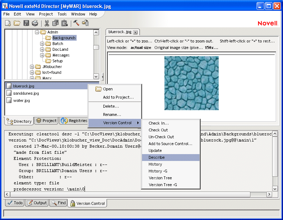This screenshot has width=283, height=220.
Task: Click the Print toolbar icon
Action: (35, 23)
